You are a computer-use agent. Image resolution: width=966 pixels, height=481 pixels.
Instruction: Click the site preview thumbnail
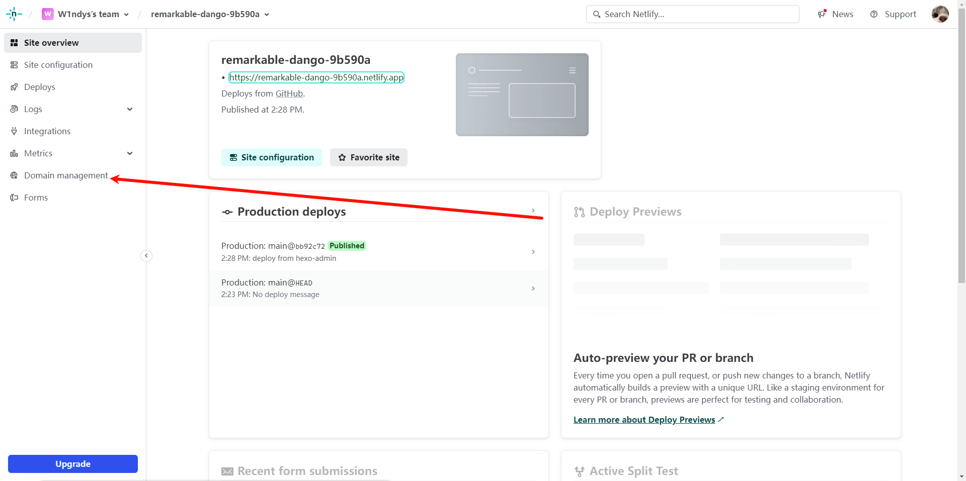coord(522,94)
